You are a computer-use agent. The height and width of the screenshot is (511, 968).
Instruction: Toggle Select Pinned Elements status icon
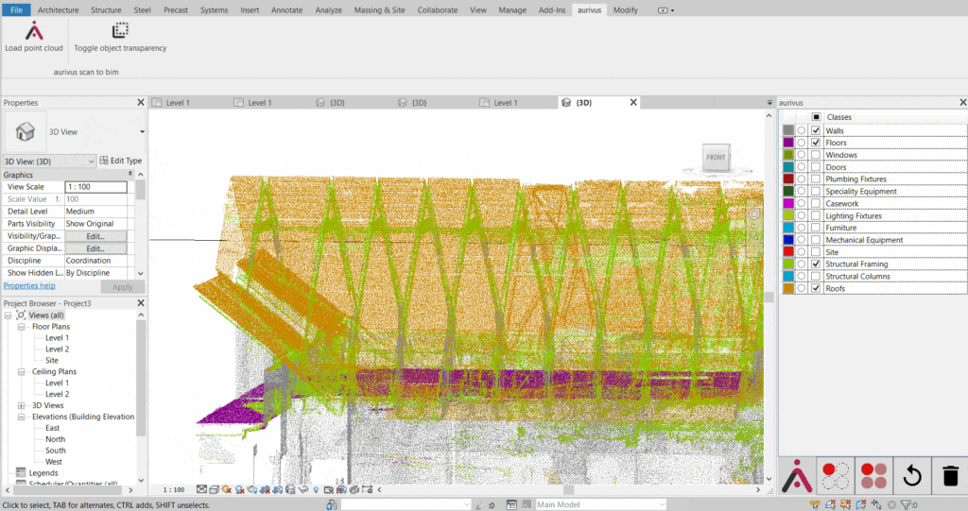pos(845,504)
